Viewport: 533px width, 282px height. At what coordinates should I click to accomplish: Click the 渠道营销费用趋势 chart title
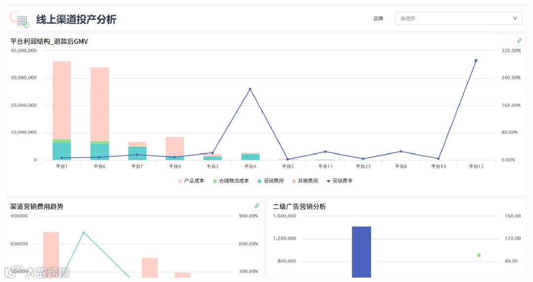coord(37,206)
